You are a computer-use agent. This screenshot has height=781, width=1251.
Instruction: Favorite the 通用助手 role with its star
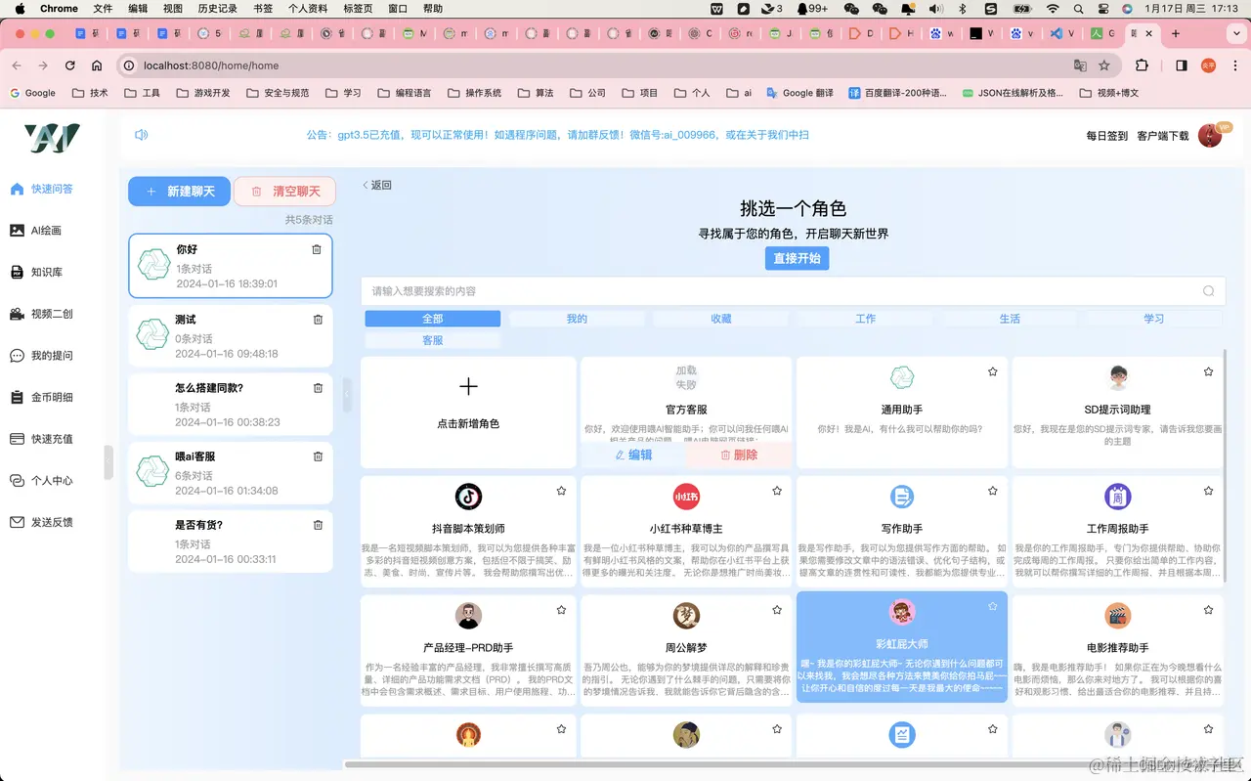pyautogui.click(x=992, y=371)
